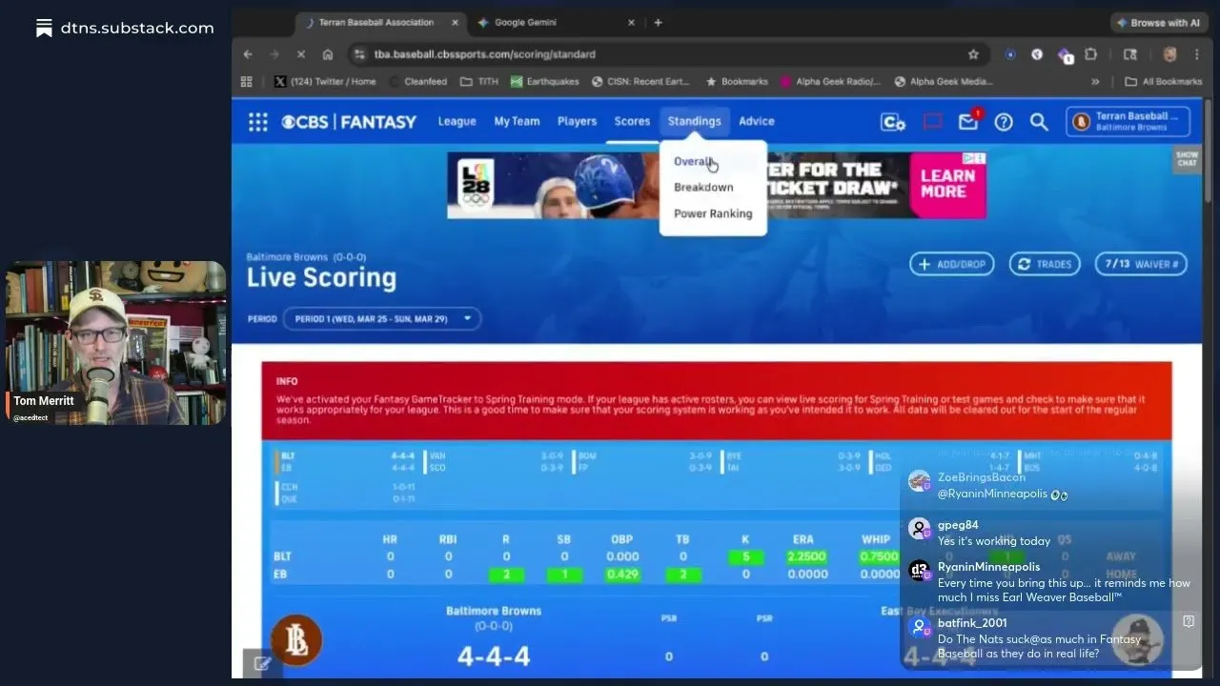This screenshot has width=1220, height=686.
Task: Toggle the AWAY option in the chat overlay
Action: (1121, 555)
